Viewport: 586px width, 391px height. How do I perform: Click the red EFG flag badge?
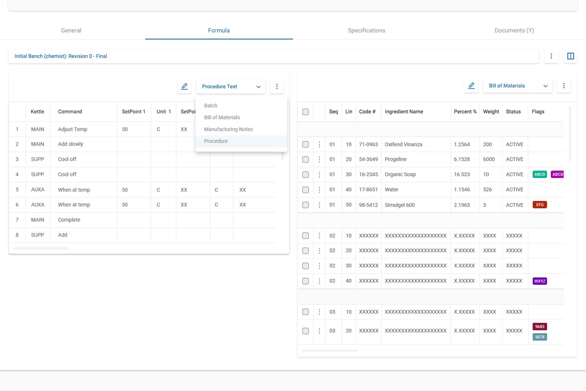click(x=540, y=205)
